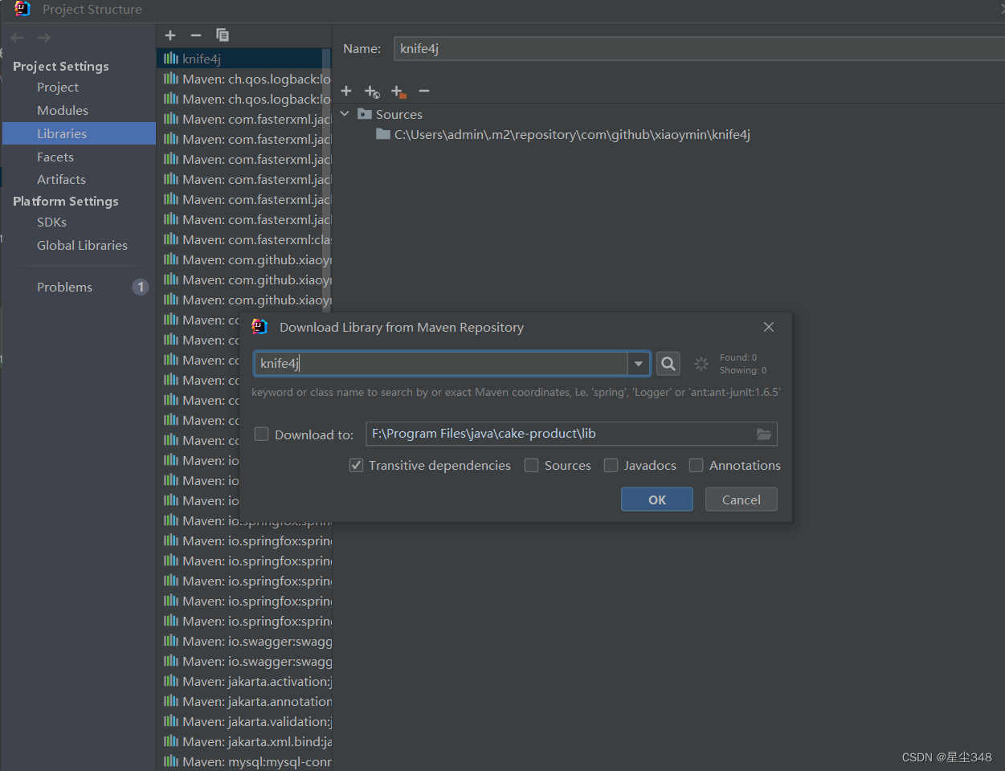
Task: Open the search history dropdown arrow
Action: coord(639,363)
